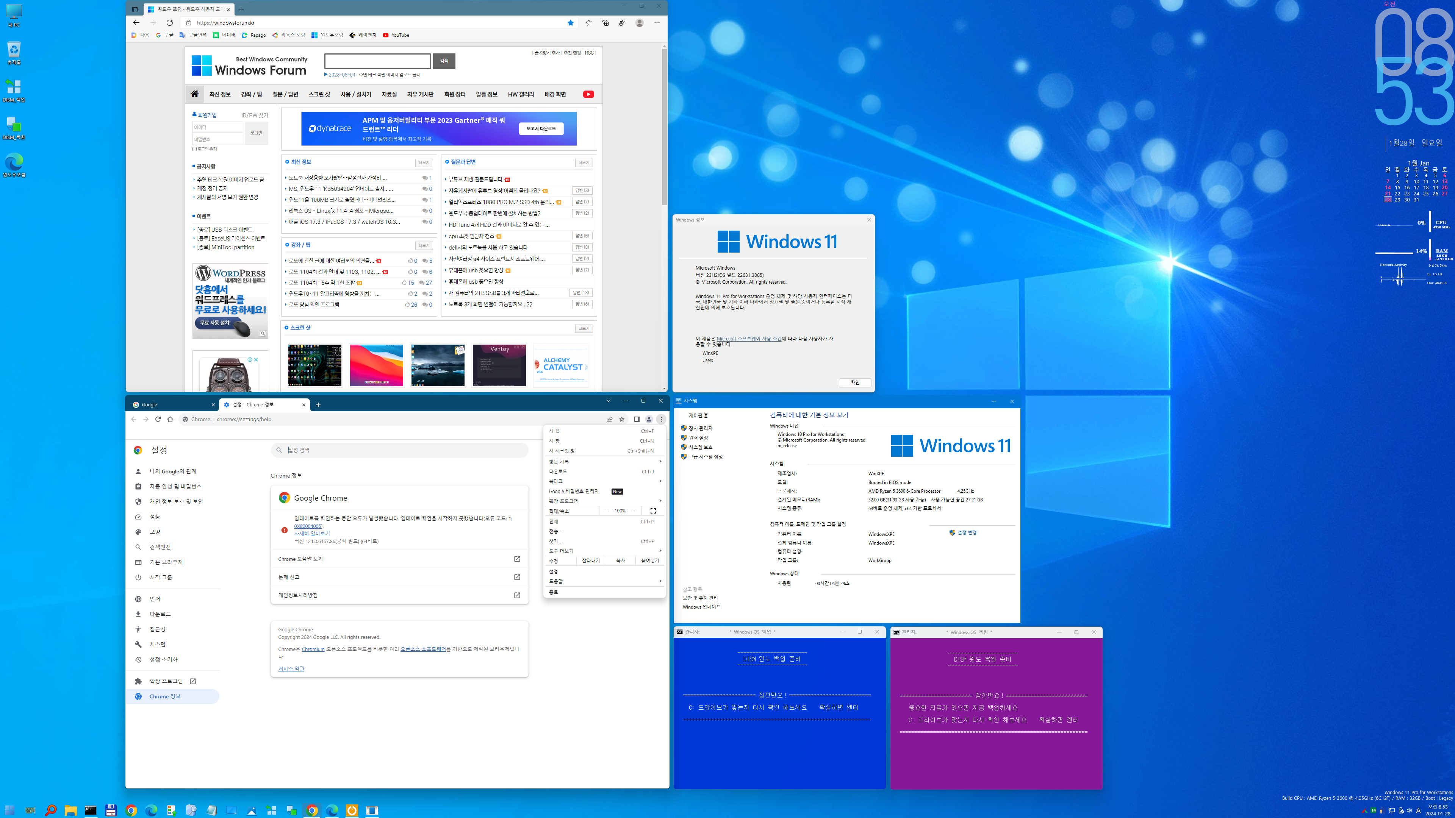Click 복사 in Chrome menu edit row
Viewport: 1455px width, 818px height.
(x=620, y=560)
